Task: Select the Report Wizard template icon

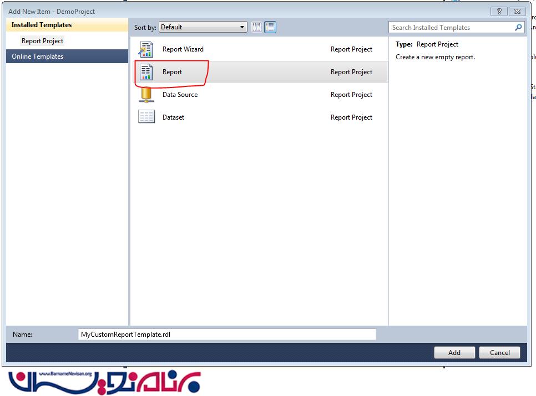Action: [x=146, y=49]
